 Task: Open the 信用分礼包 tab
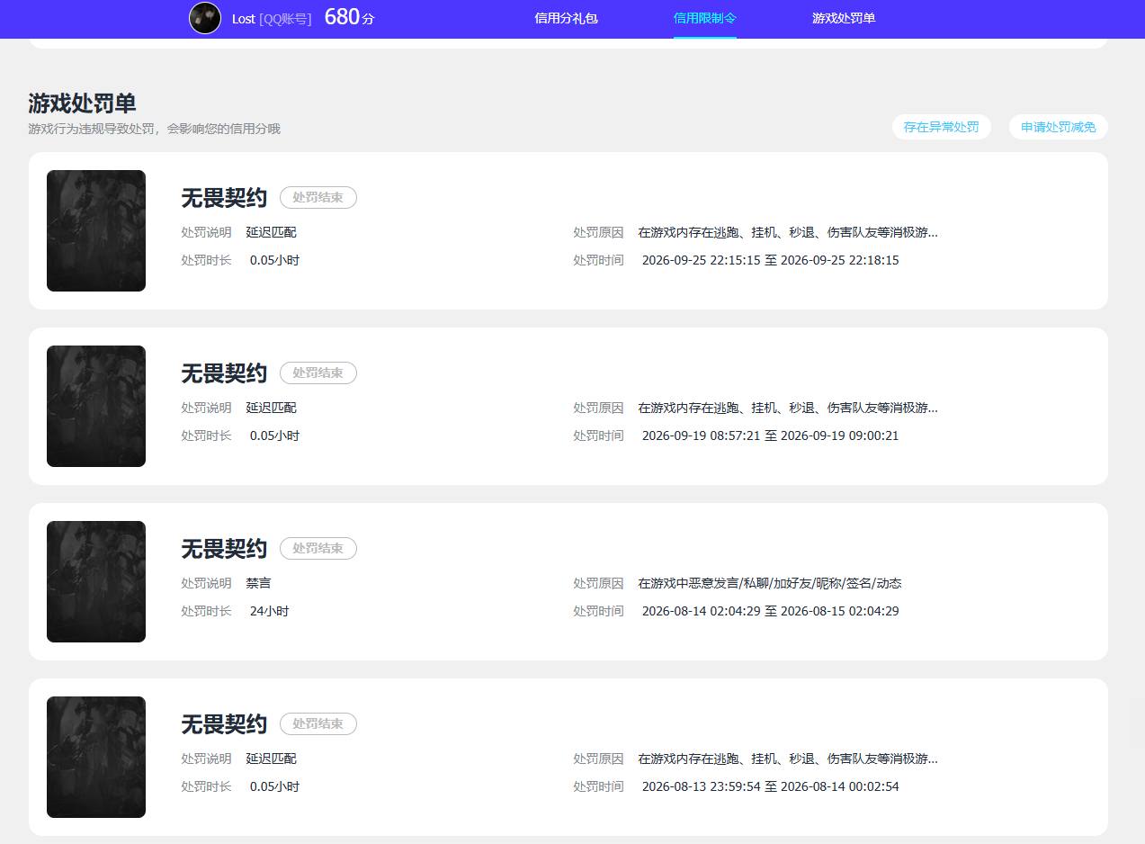pos(566,18)
